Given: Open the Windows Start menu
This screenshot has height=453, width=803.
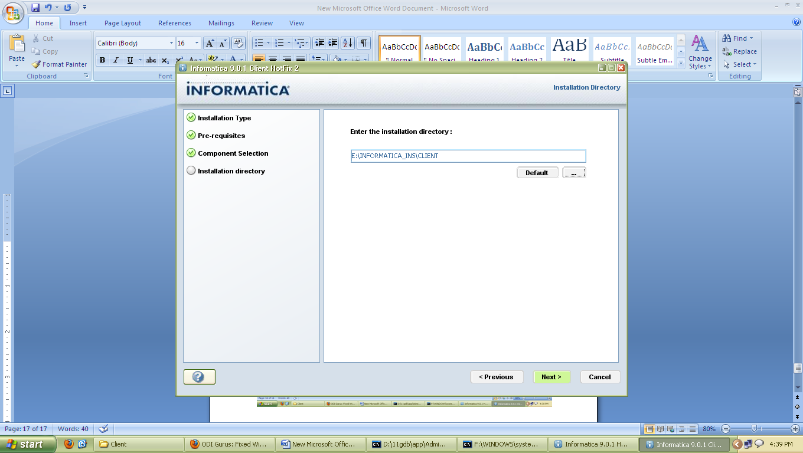Looking at the screenshot, I should (28, 444).
